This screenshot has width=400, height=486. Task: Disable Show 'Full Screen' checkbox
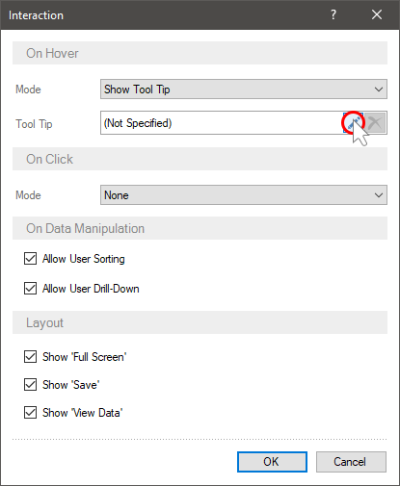pos(30,357)
